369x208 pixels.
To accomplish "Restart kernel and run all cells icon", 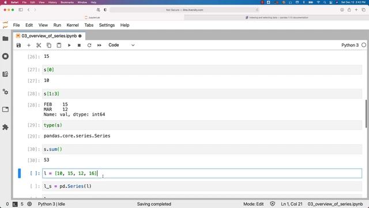I will [x=99, y=45].
